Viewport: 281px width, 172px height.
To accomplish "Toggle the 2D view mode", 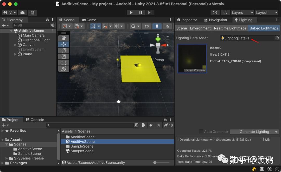I will point(147,26).
